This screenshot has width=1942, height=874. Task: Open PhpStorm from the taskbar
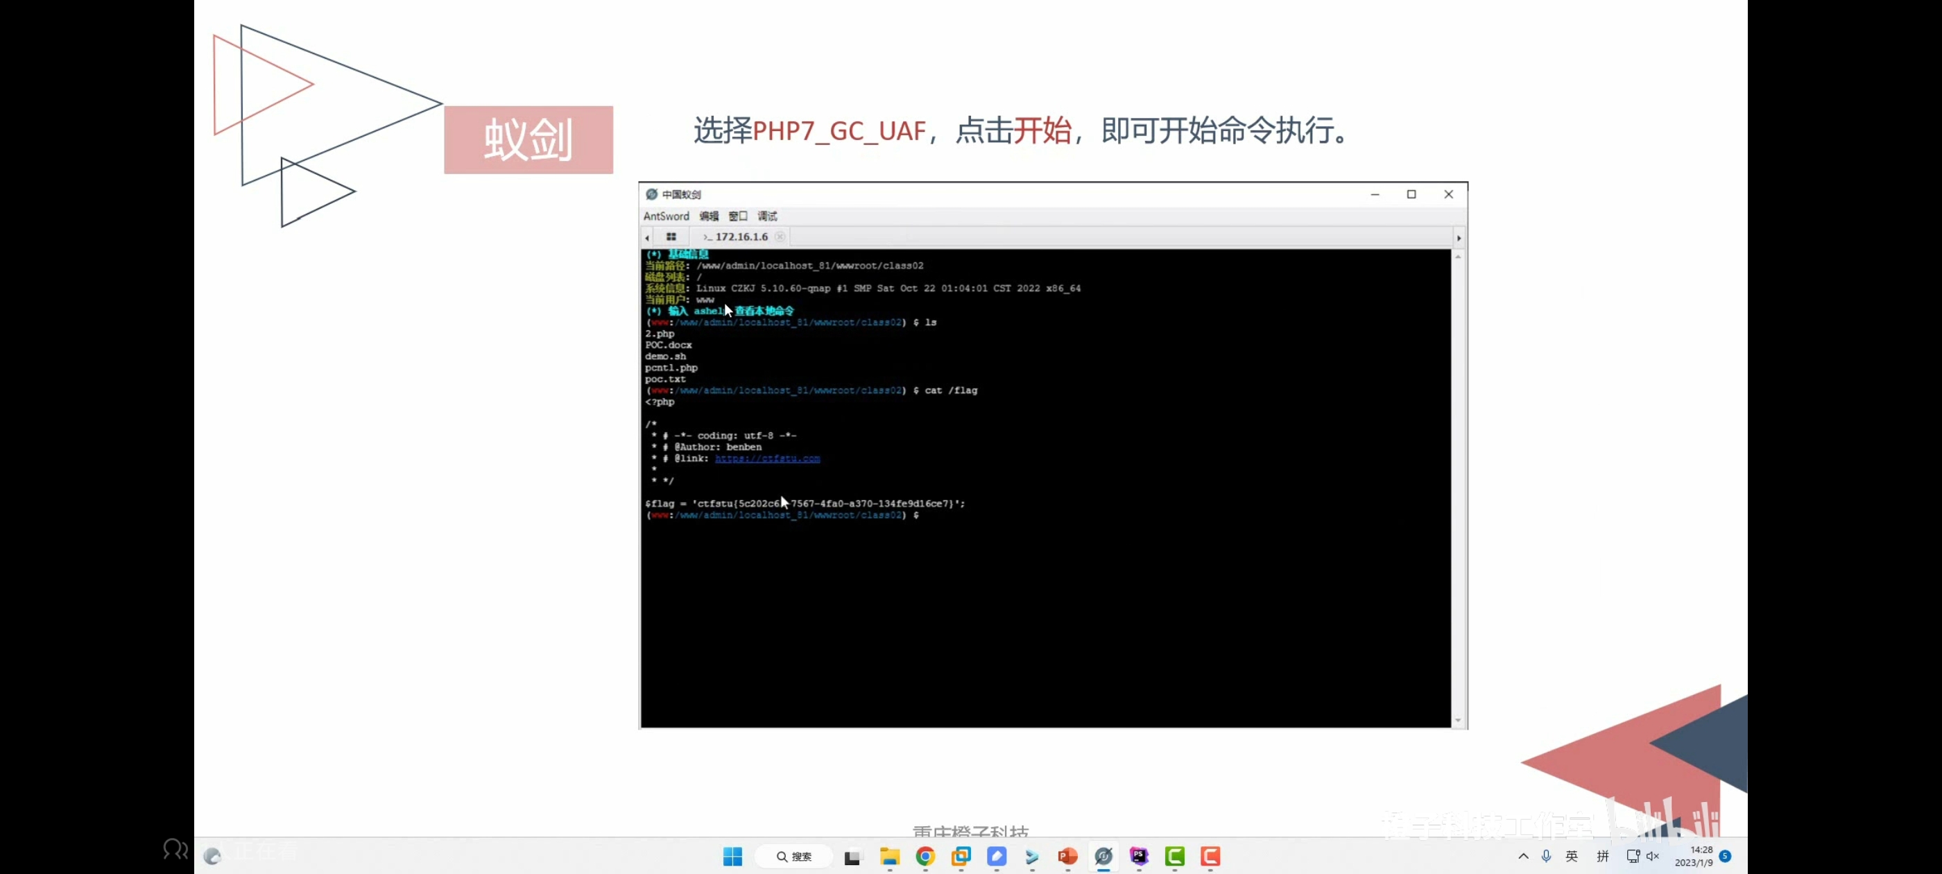pos(1139,857)
